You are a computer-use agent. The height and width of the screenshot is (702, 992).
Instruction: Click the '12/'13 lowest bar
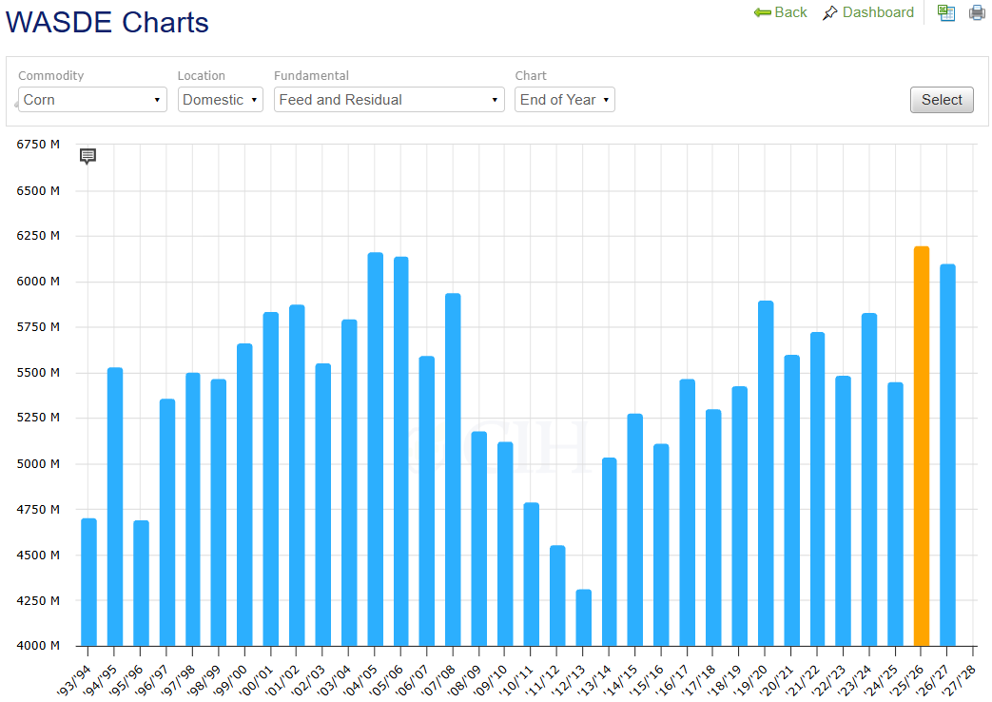[x=583, y=617]
